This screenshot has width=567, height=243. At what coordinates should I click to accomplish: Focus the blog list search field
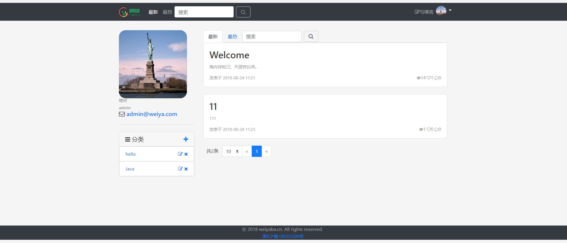[272, 36]
